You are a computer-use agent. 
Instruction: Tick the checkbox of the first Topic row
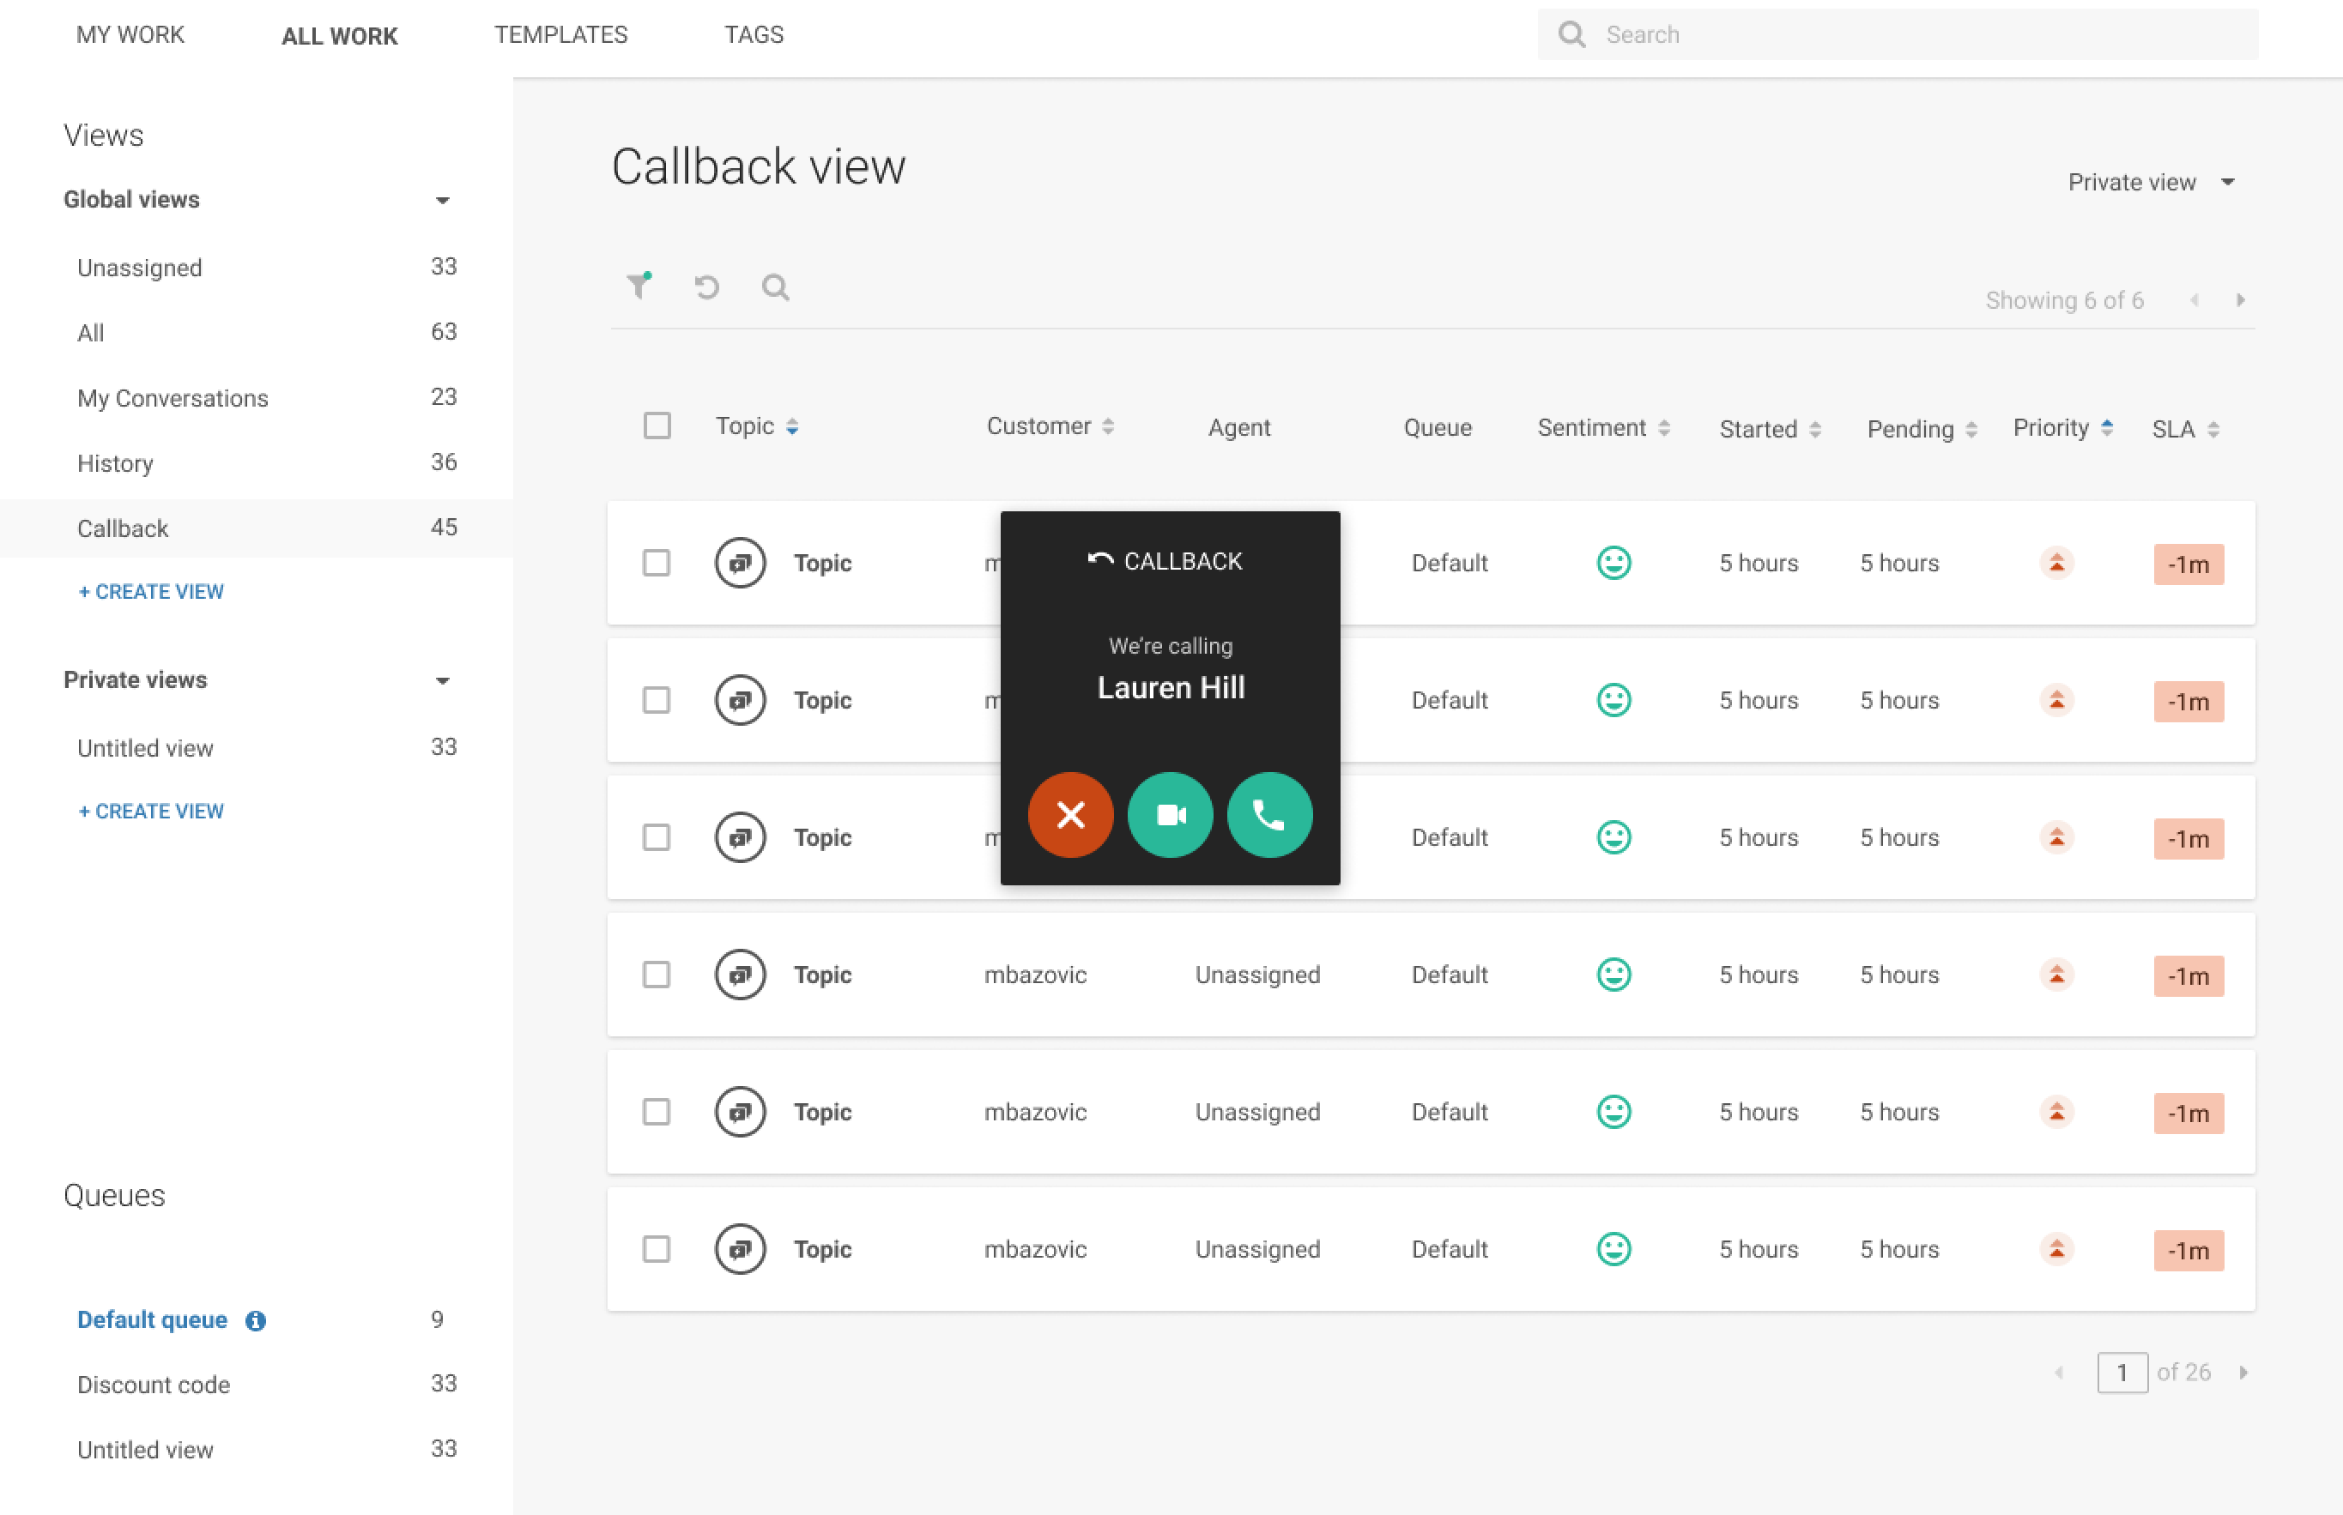click(x=657, y=563)
